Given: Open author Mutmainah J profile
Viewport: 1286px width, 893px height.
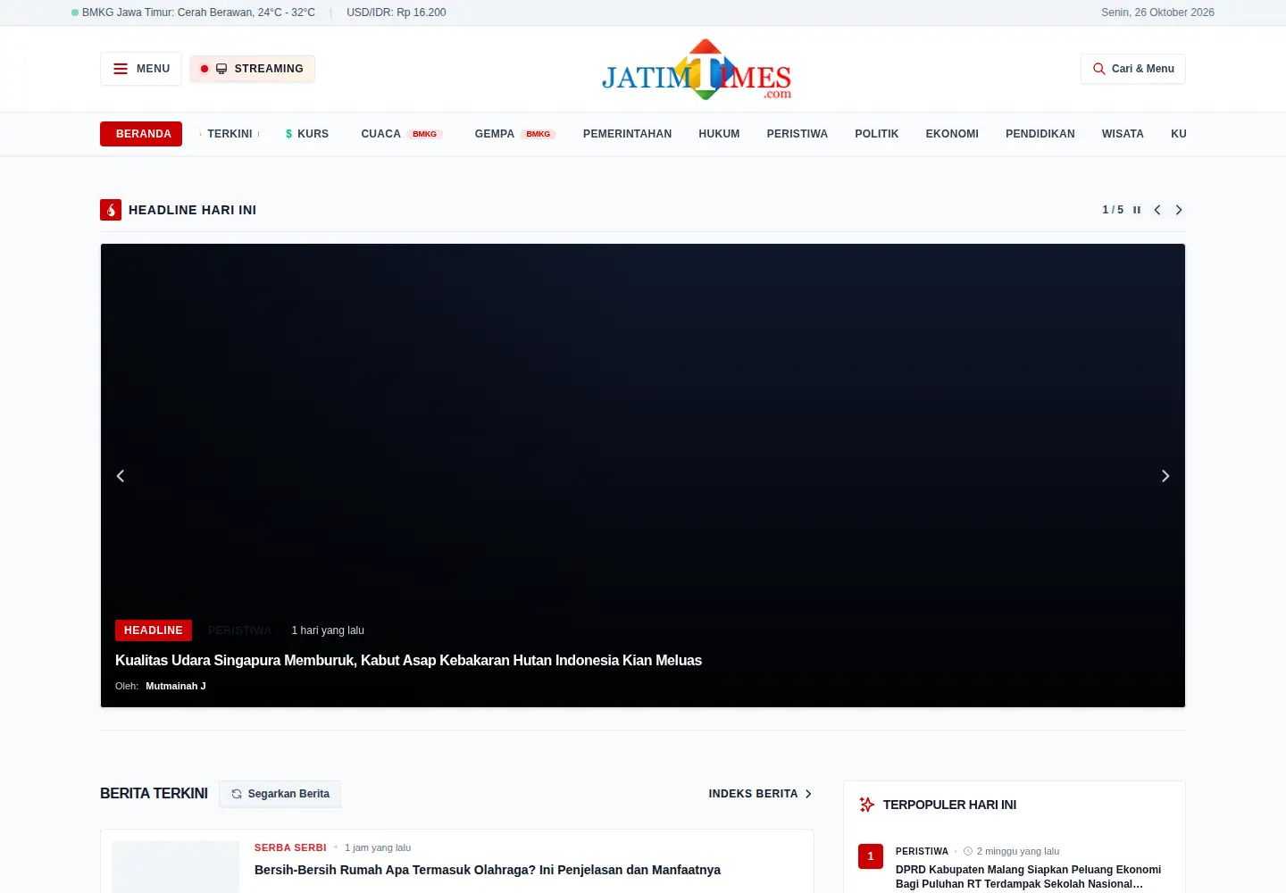Looking at the screenshot, I should [x=176, y=686].
